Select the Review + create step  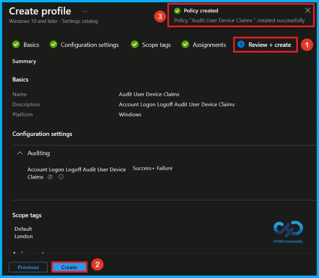pos(264,44)
